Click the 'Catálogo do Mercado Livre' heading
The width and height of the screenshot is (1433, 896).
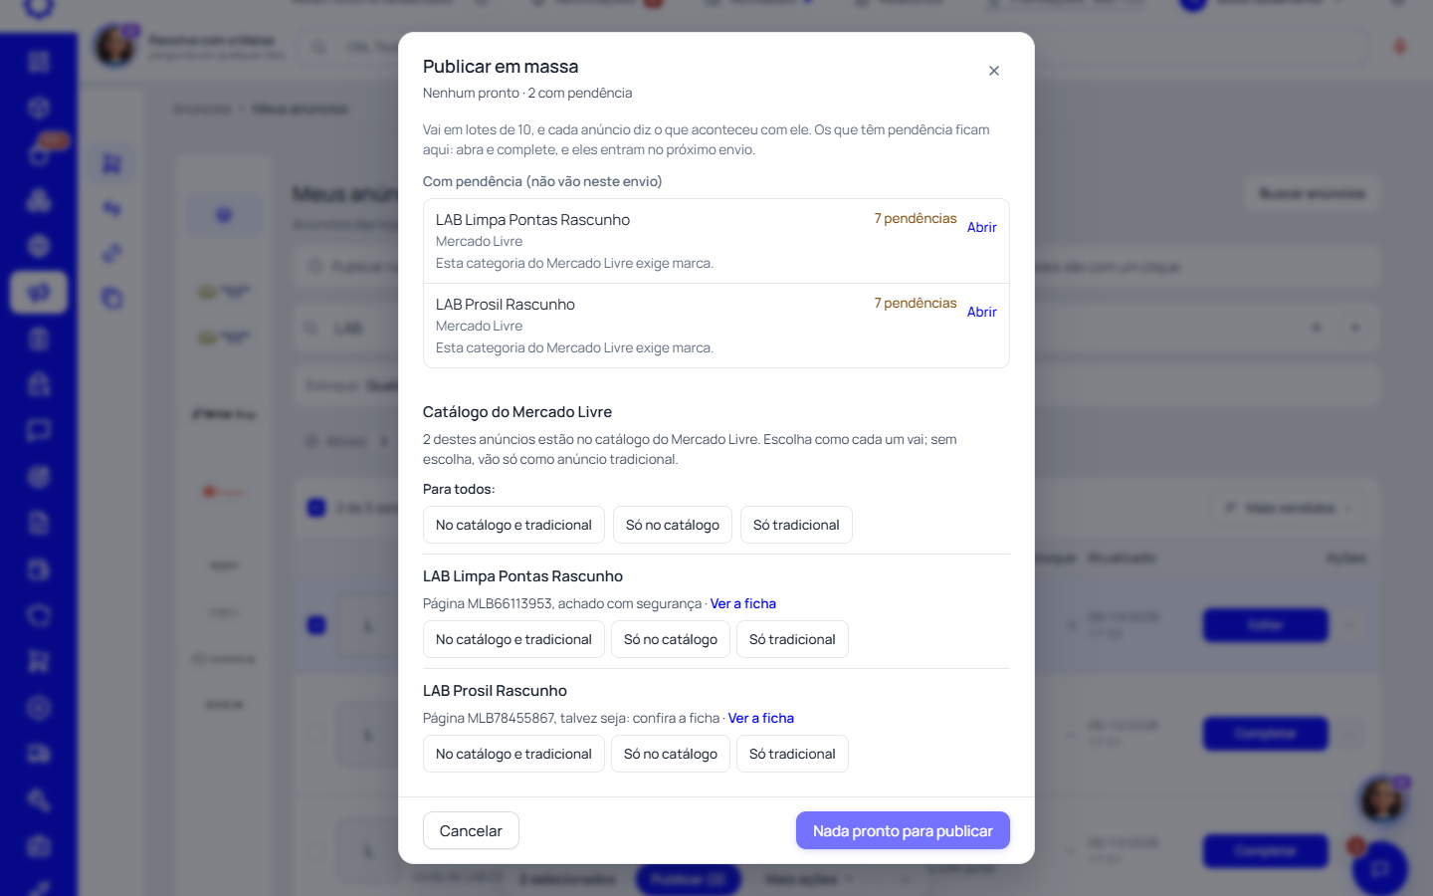pos(517,412)
